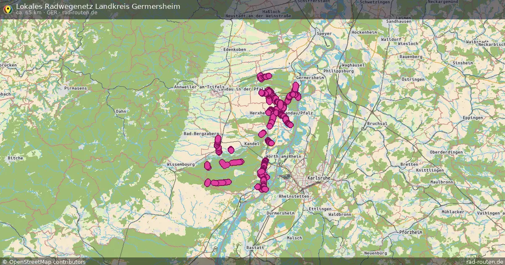Click the Waldbronn town label
Viewport: 505px width, 265px height.
[x=340, y=214]
